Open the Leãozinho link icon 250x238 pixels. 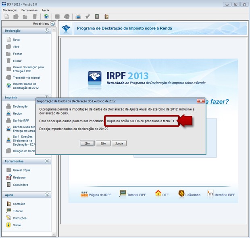(182, 194)
